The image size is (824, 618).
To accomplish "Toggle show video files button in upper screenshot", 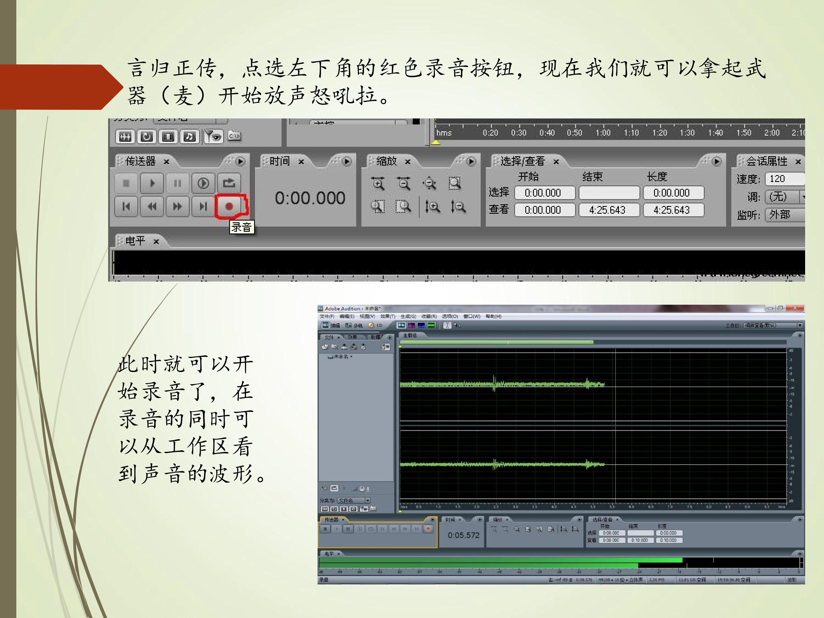I will [168, 137].
